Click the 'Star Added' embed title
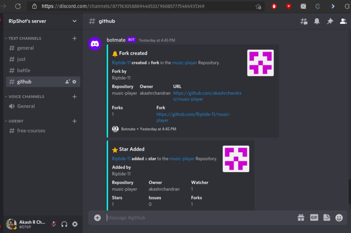 click(x=132, y=149)
